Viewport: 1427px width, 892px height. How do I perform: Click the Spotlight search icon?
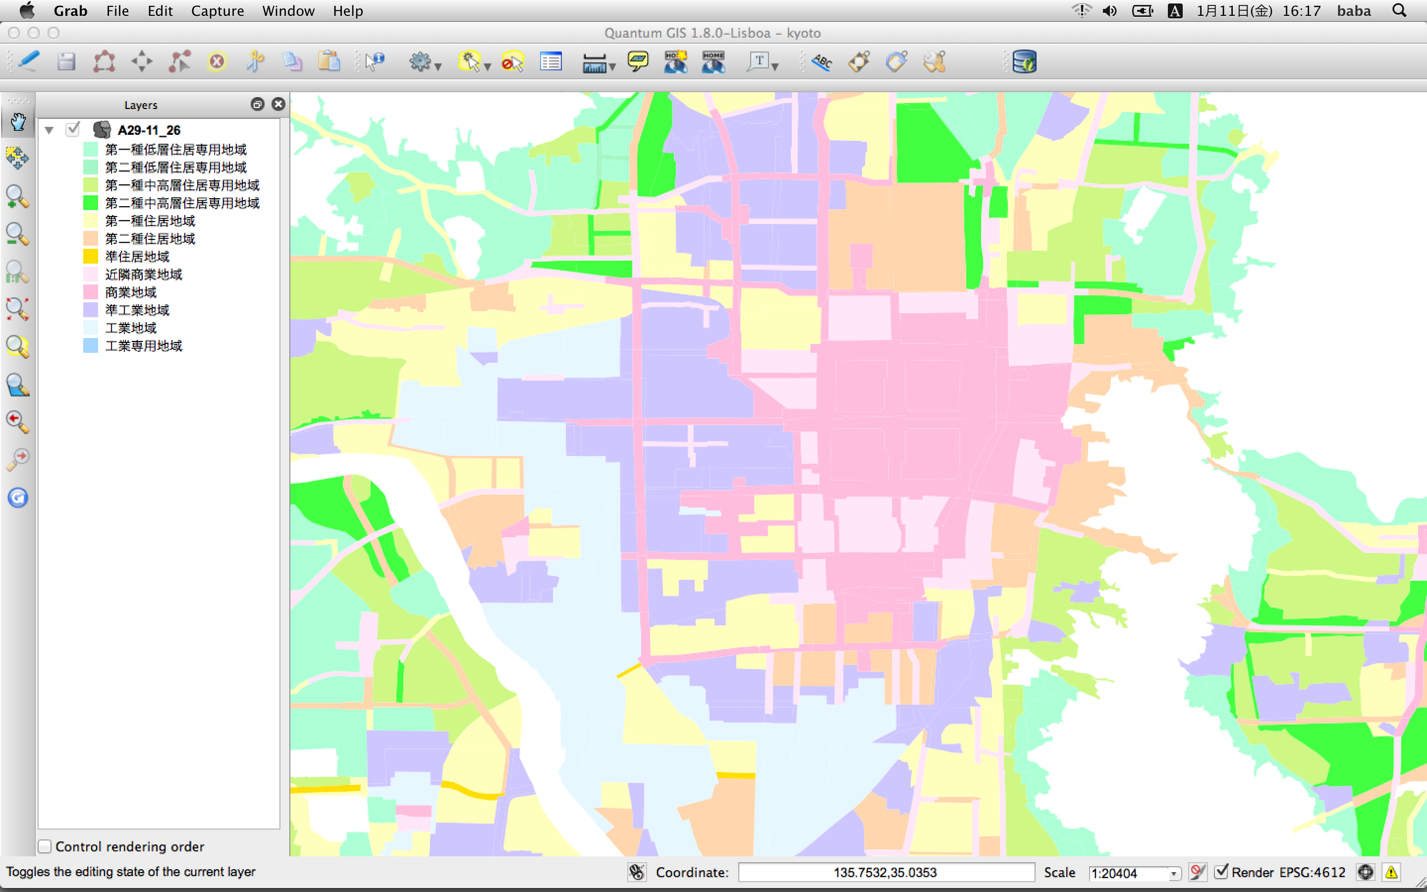click(1400, 10)
